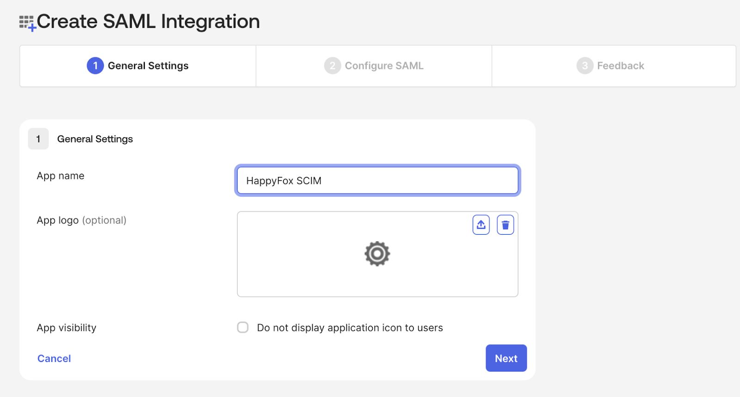Click the 'App name' field label

pos(61,176)
